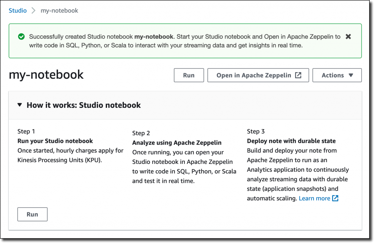This screenshot has width=374, height=243.
Task: Click the How it works: Studio notebook header
Action: click(84, 105)
